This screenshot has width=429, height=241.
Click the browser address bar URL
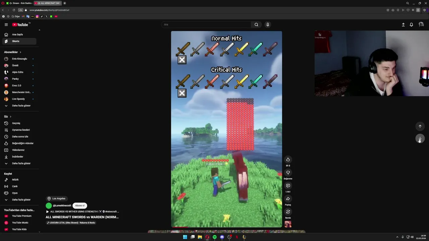tap(50, 10)
